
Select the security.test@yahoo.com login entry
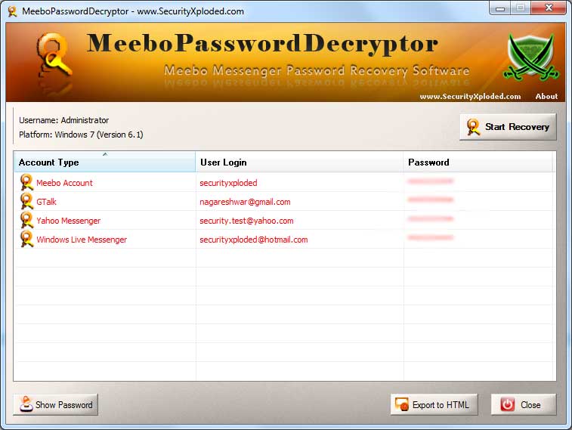tap(246, 221)
